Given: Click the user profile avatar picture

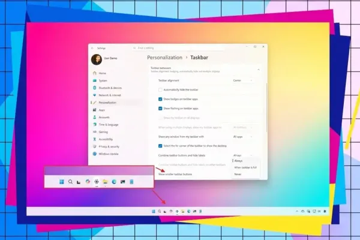Looking at the screenshot, I should [97, 59].
